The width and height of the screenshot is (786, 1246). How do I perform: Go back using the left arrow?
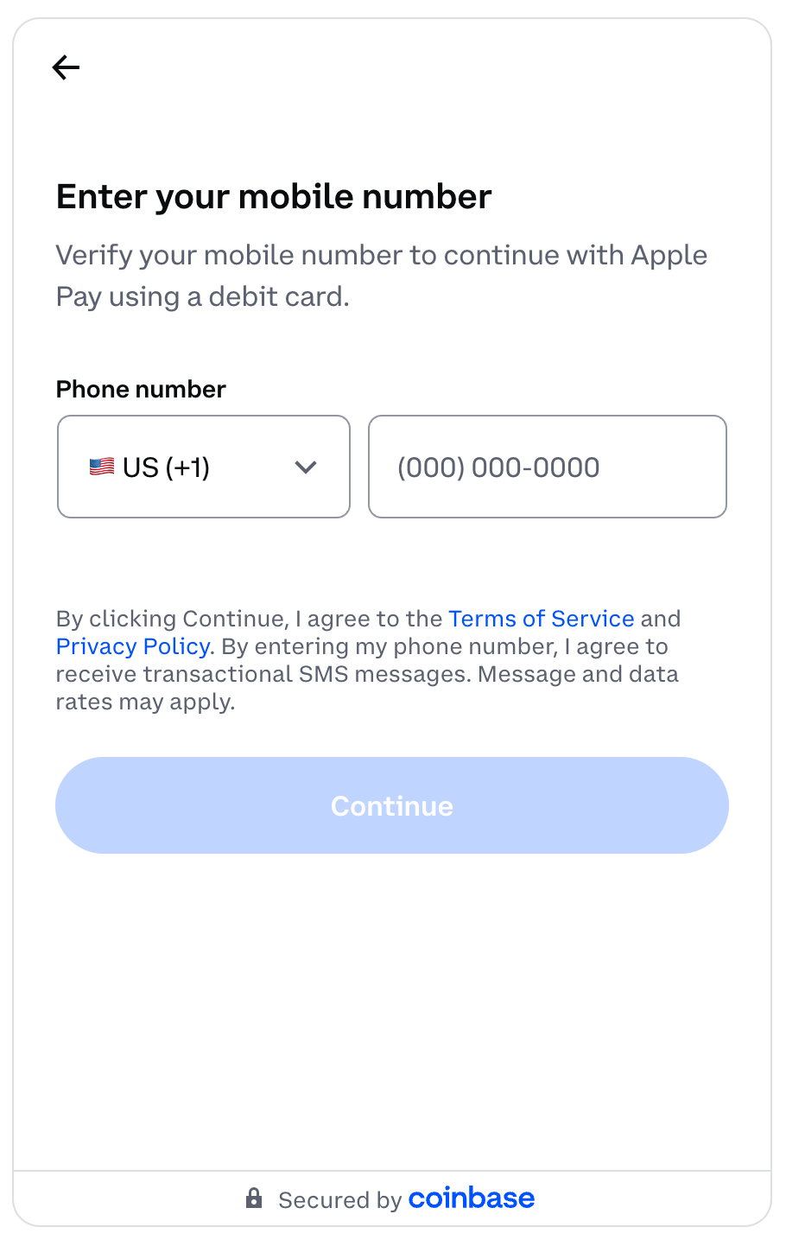tap(66, 67)
